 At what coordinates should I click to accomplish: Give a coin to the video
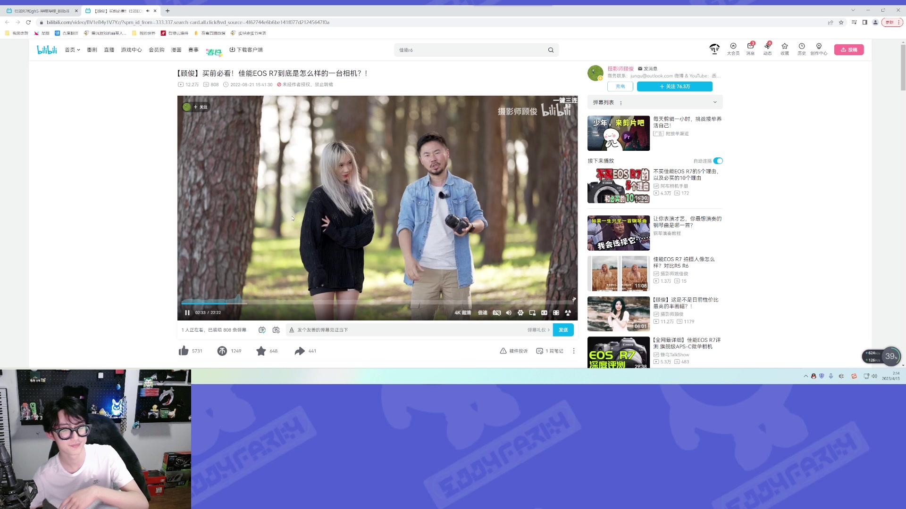pyautogui.click(x=222, y=351)
